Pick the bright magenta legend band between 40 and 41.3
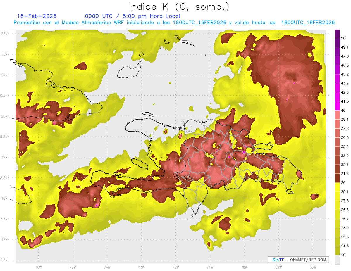Image resolution: width=351 pixels, height=271 pixels. point(337,106)
